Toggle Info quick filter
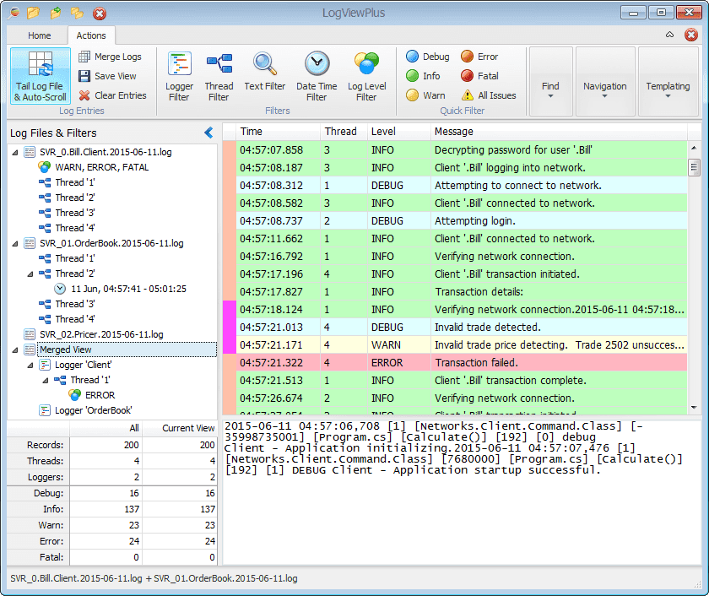This screenshot has height=596, width=709. click(423, 76)
